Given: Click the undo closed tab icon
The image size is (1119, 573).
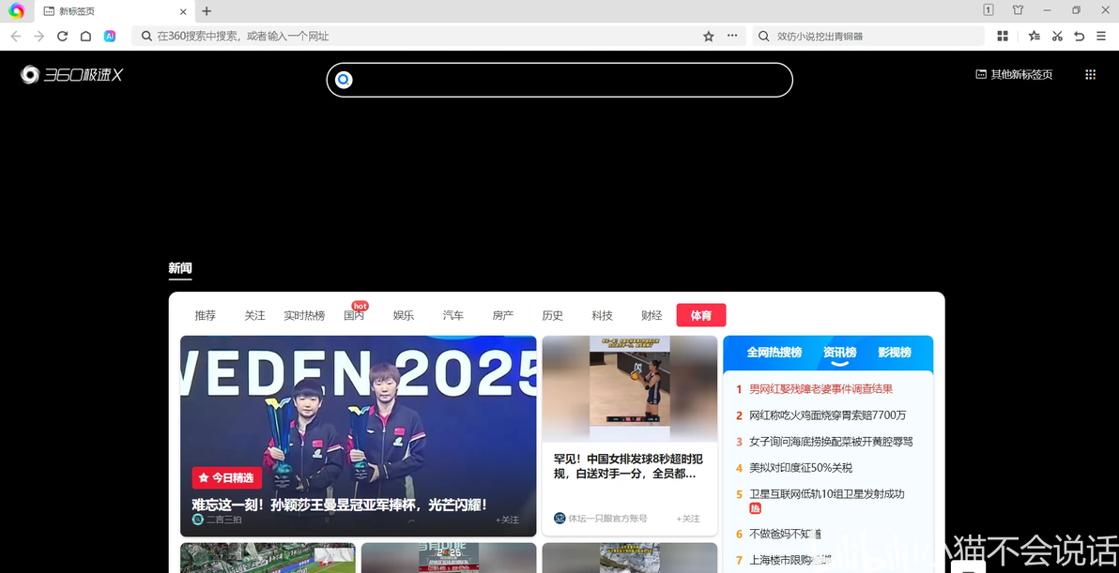Looking at the screenshot, I should [1079, 37].
